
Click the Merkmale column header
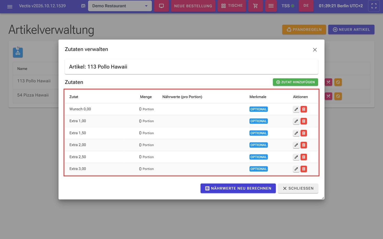[258, 97]
